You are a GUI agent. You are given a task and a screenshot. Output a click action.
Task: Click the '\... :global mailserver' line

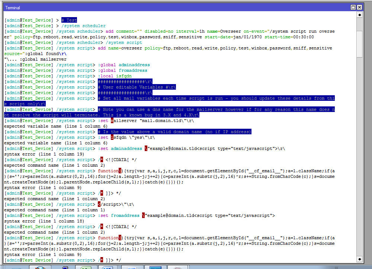(35, 59)
